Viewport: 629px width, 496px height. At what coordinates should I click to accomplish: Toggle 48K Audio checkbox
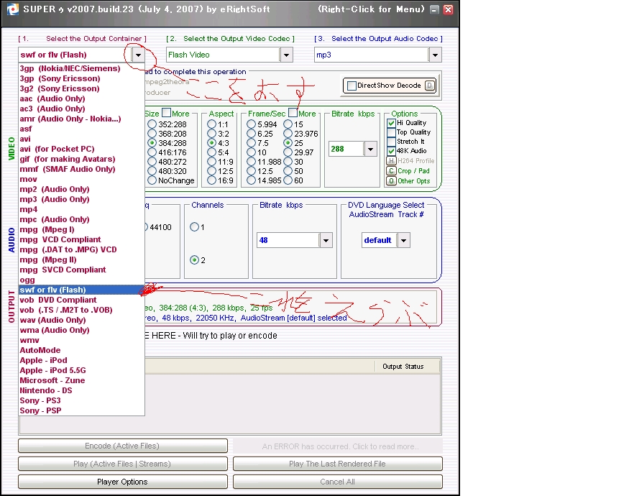pos(391,151)
